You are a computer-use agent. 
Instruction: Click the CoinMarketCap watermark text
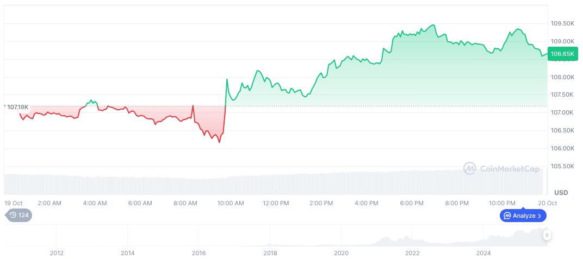pyautogui.click(x=510, y=169)
